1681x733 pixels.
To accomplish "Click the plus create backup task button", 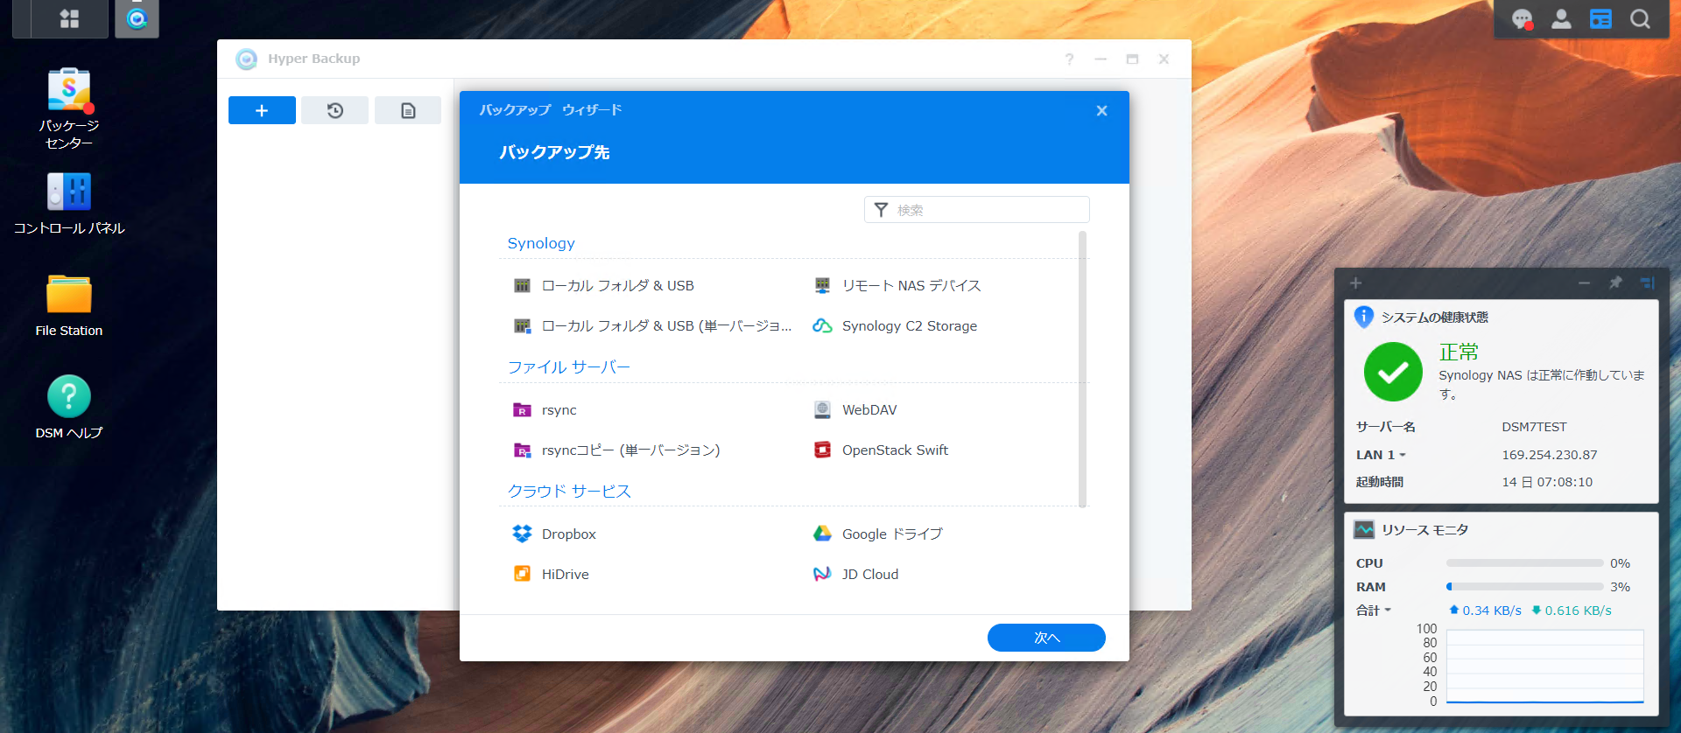I will [262, 110].
